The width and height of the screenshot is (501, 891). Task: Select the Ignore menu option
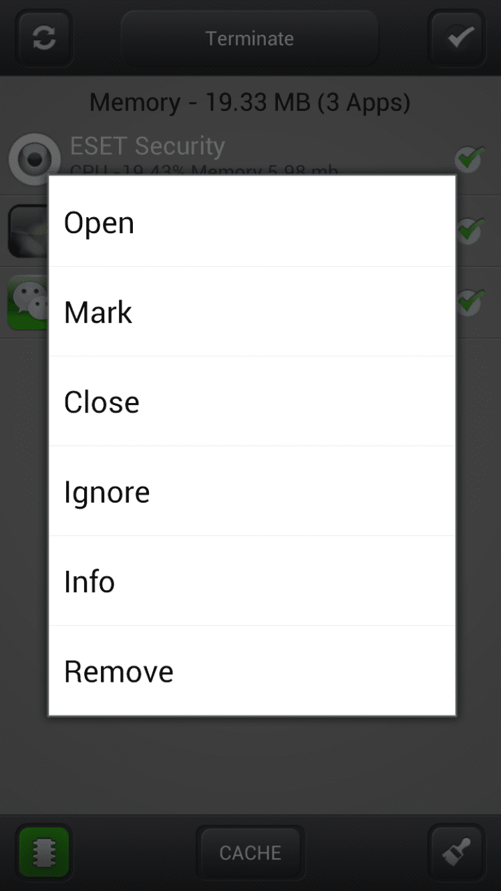(x=253, y=491)
